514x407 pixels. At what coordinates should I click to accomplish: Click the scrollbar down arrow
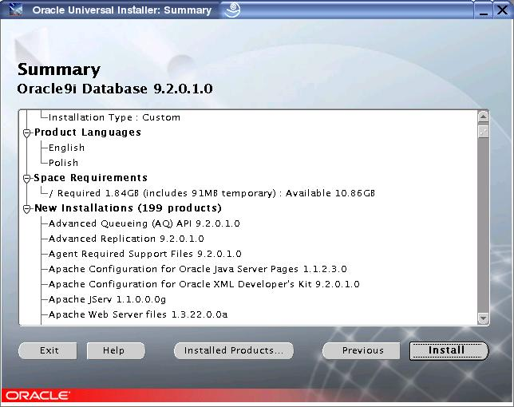483,318
